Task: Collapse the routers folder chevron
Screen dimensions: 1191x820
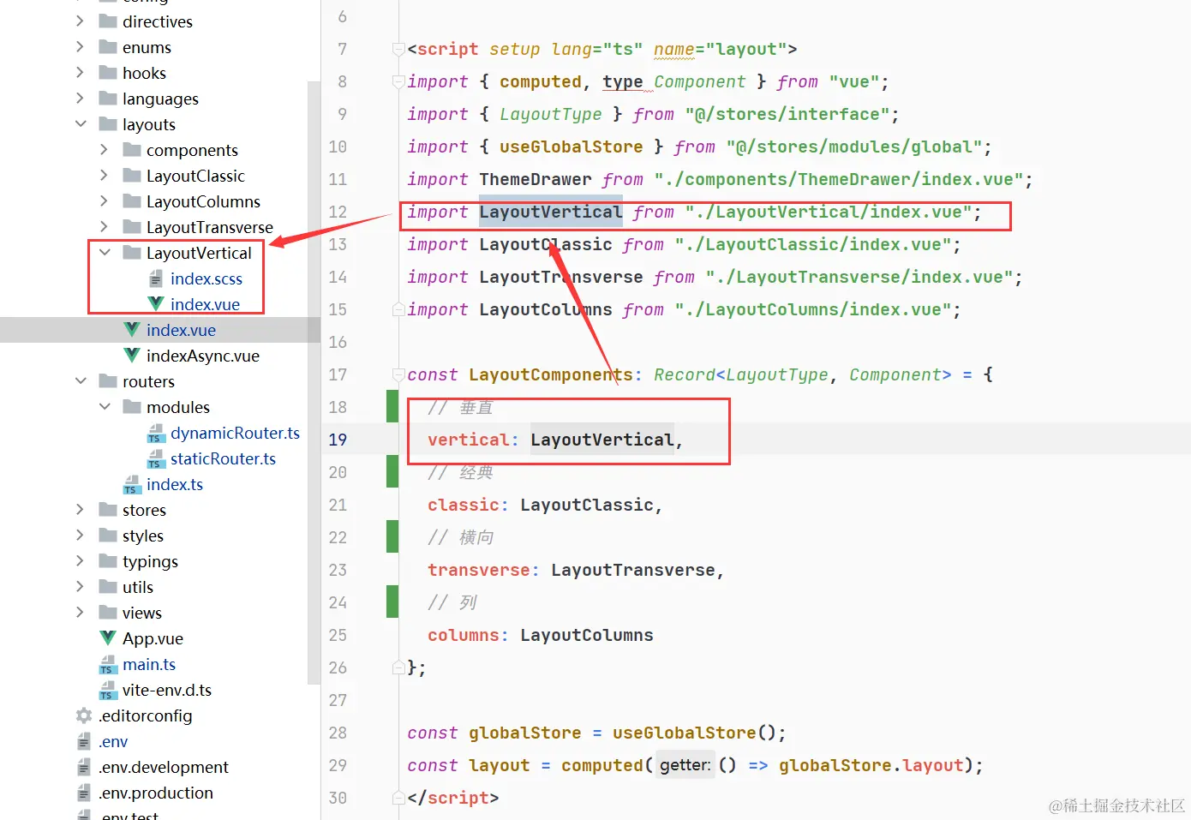Action: click(x=81, y=380)
